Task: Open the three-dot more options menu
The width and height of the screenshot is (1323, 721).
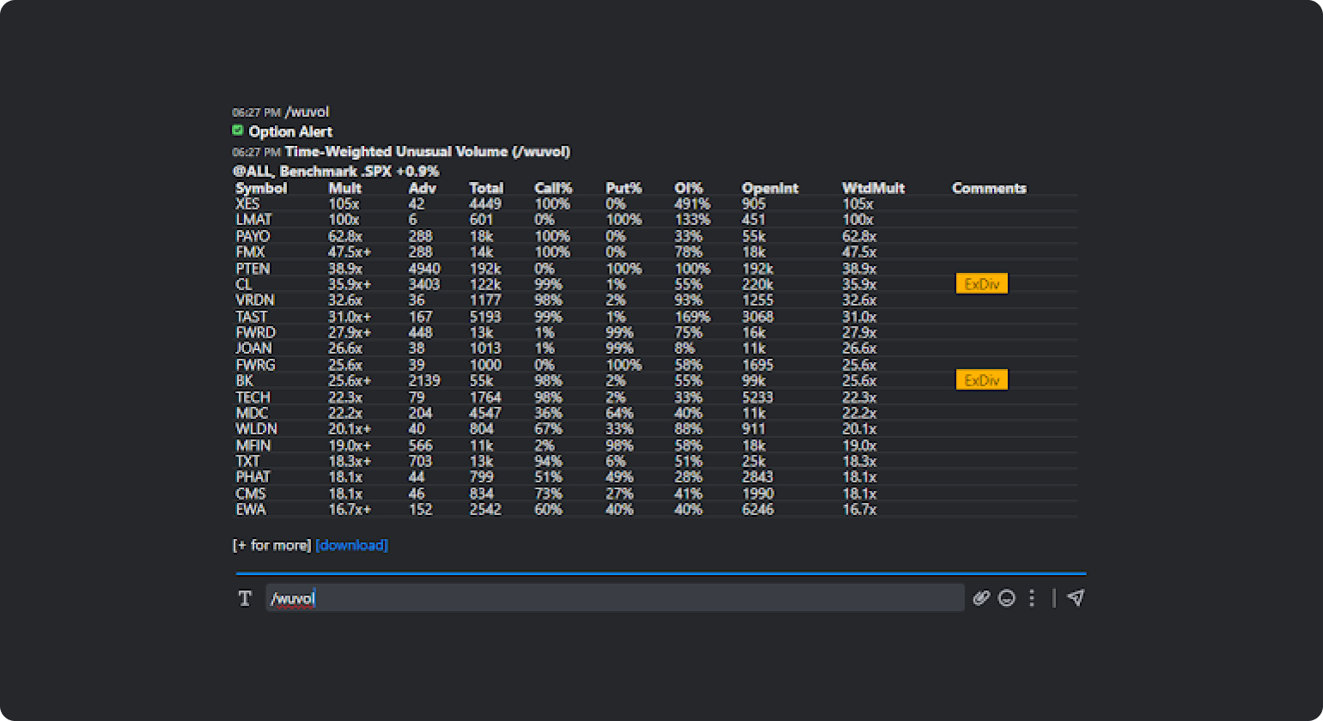Action: 1032,598
